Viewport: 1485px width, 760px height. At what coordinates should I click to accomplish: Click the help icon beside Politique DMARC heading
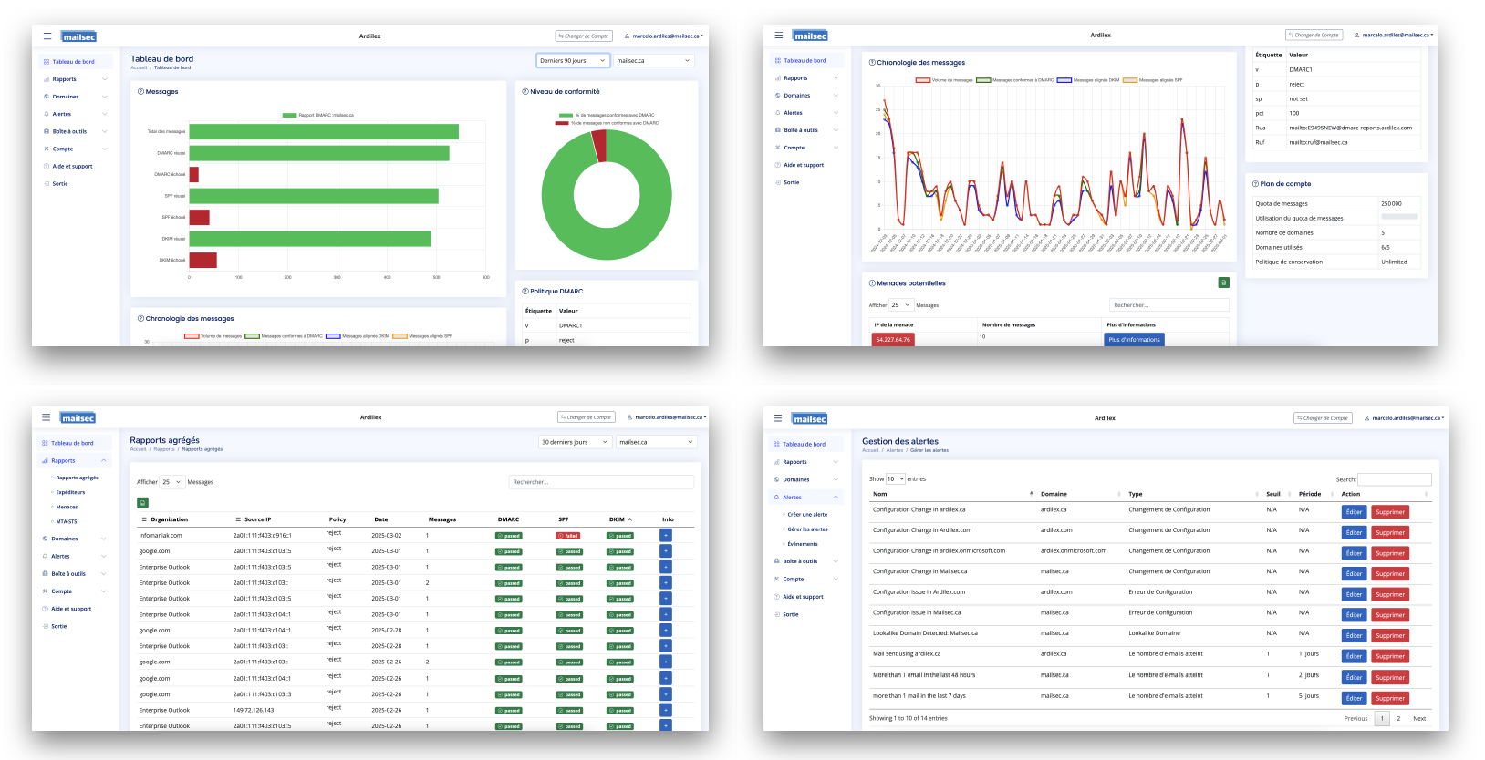pos(524,291)
